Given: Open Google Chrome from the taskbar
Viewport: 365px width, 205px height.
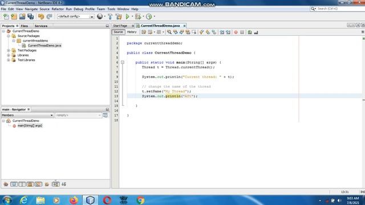Looking at the screenshot, I should [x=140, y=200].
